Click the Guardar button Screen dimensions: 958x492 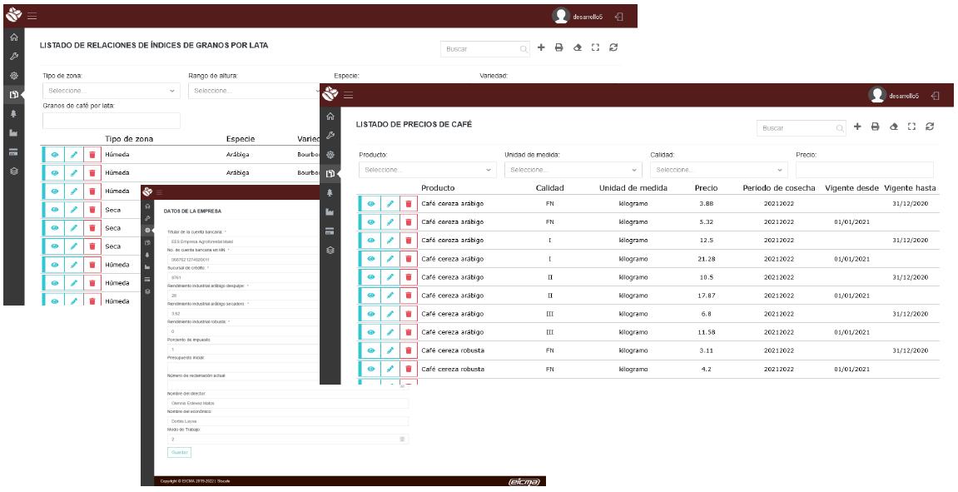point(179,452)
